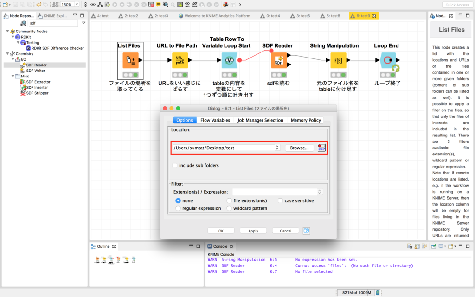Screen dimensions: 475x297
Task: Click the Browse... button
Action: tap(299, 148)
